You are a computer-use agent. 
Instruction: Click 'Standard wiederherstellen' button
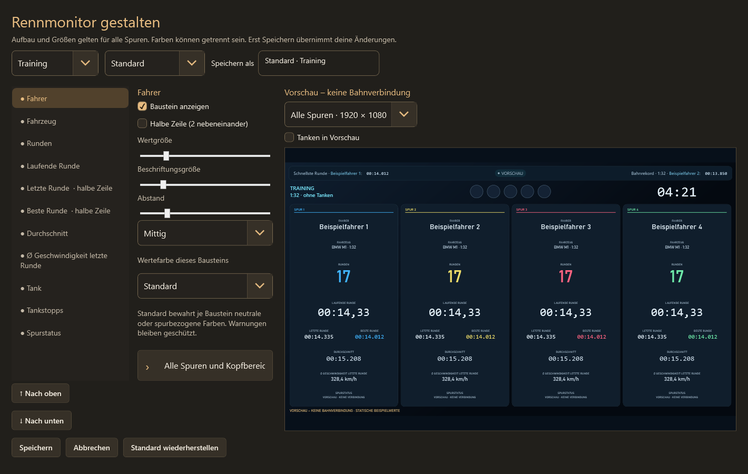(174, 448)
